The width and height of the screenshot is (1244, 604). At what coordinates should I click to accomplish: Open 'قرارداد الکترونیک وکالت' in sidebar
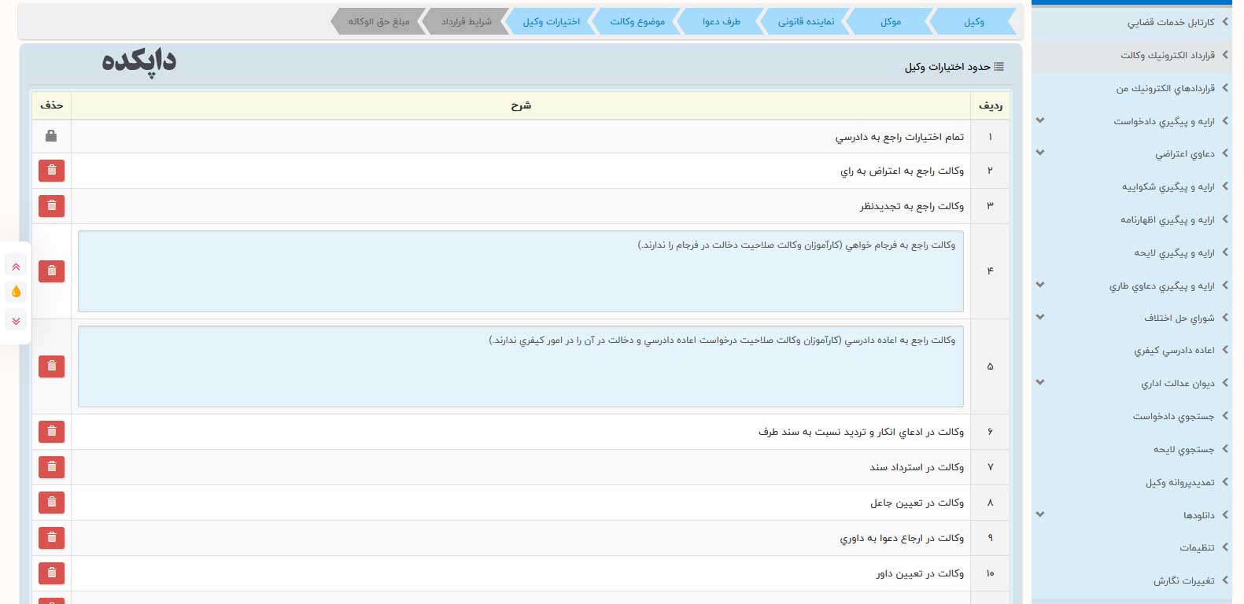point(1132,56)
